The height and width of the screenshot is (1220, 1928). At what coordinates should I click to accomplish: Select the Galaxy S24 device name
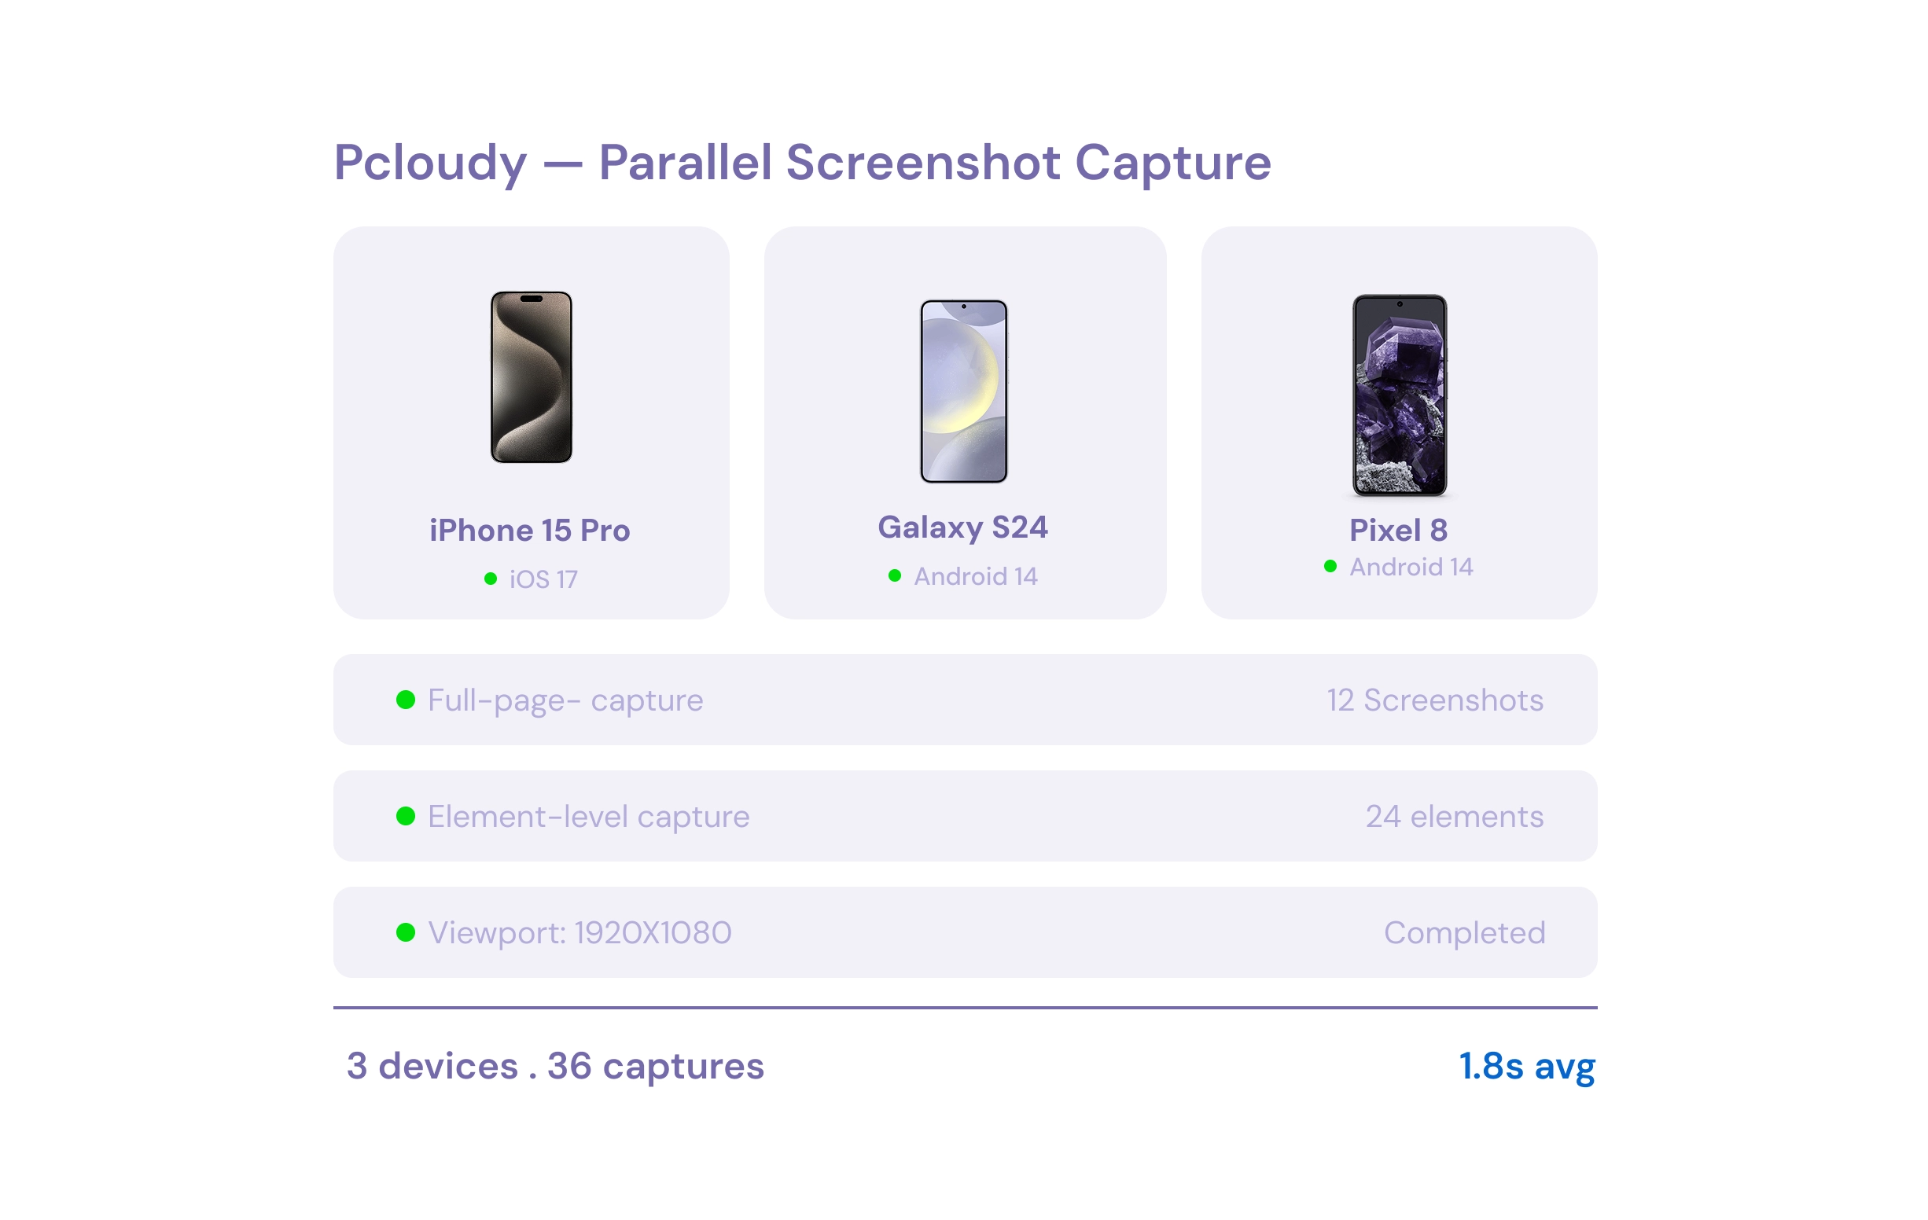[x=963, y=527]
